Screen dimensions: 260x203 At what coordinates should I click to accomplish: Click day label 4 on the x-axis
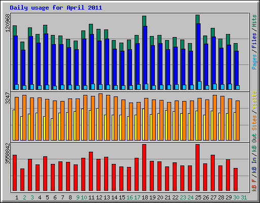(40, 197)
